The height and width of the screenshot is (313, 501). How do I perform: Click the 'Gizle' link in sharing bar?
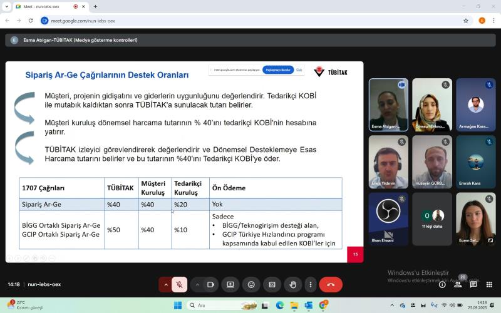pos(299,70)
